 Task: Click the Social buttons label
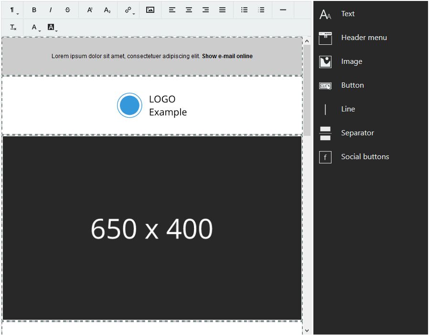click(365, 157)
